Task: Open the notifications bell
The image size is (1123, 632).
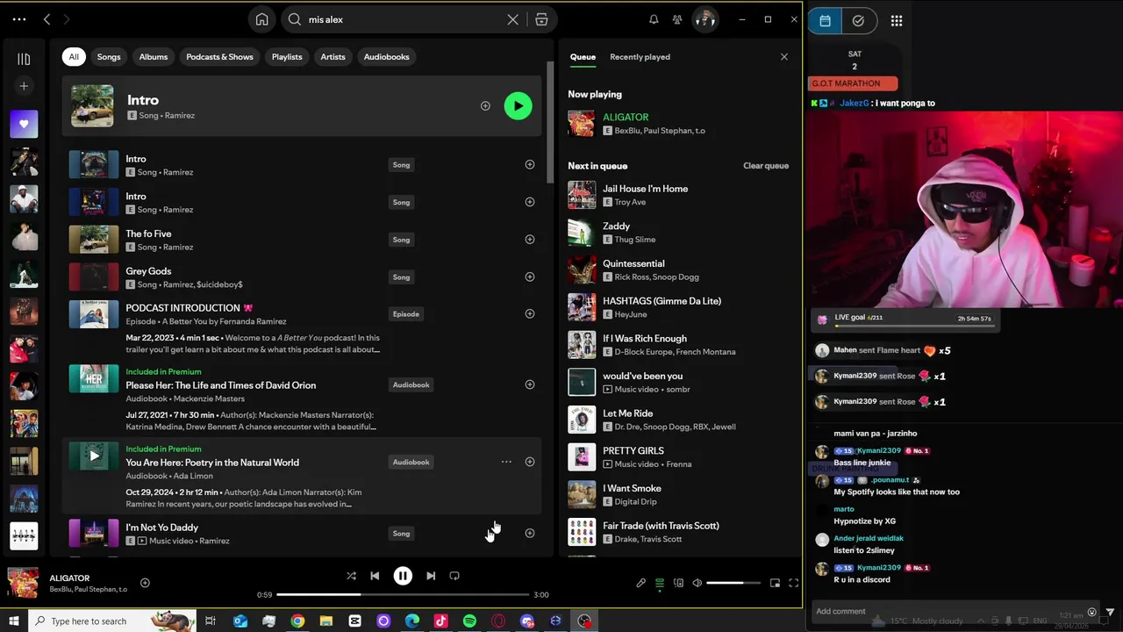Action: (654, 19)
